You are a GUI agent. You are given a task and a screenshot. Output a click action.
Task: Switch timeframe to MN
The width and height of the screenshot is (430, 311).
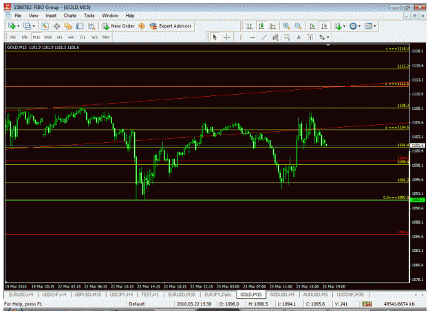point(106,37)
